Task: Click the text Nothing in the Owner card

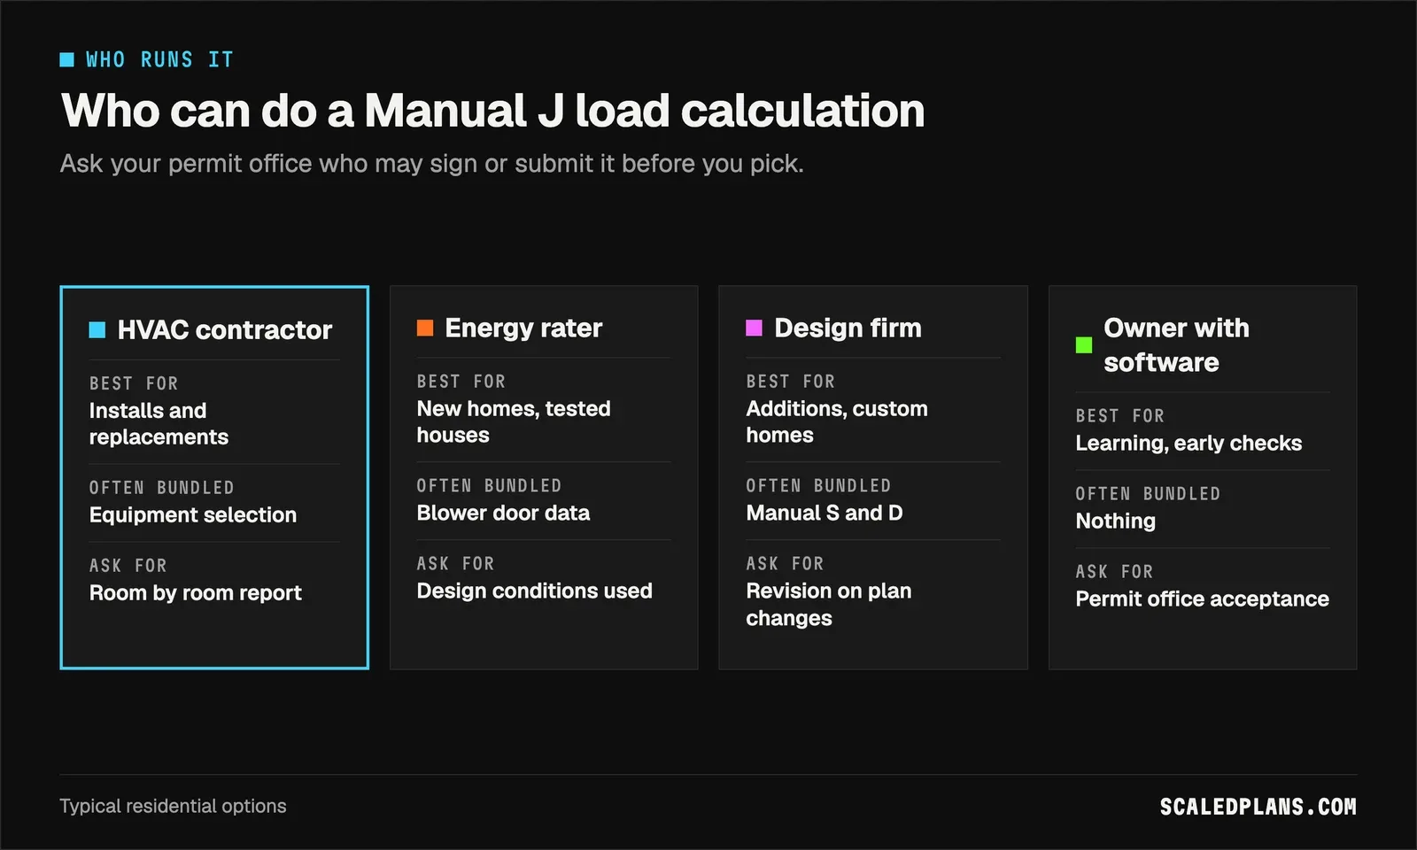Action: pos(1116,522)
